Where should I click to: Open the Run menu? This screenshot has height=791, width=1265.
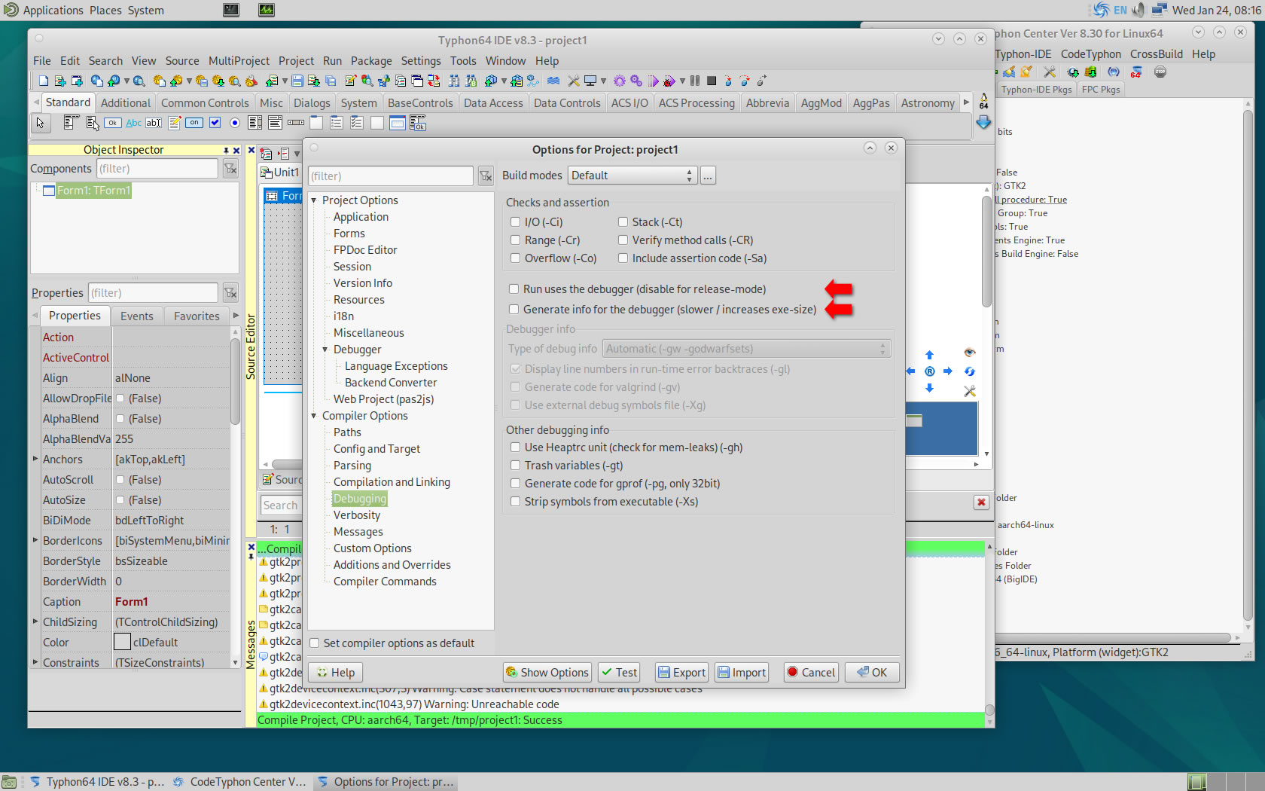332,61
